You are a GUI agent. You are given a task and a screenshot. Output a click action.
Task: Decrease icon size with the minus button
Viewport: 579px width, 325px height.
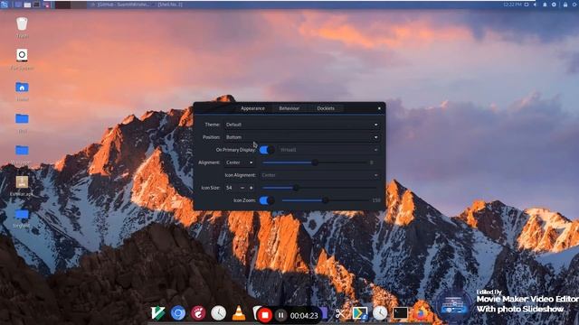[242, 188]
